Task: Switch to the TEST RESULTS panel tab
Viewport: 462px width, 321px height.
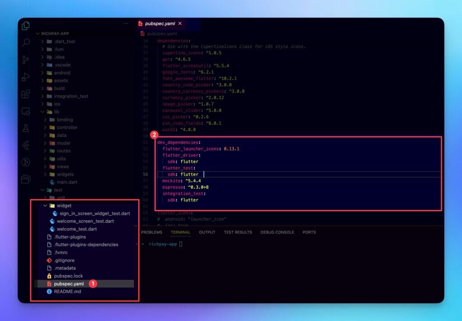Action: pos(238,232)
